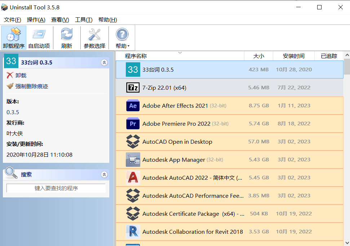This screenshot has width=350, height=246.
Task: Click the 8.75 GB size value
Action: pos(259,106)
